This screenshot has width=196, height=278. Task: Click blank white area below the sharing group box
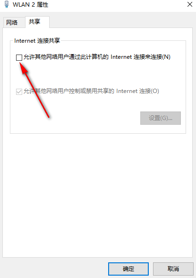97,195
